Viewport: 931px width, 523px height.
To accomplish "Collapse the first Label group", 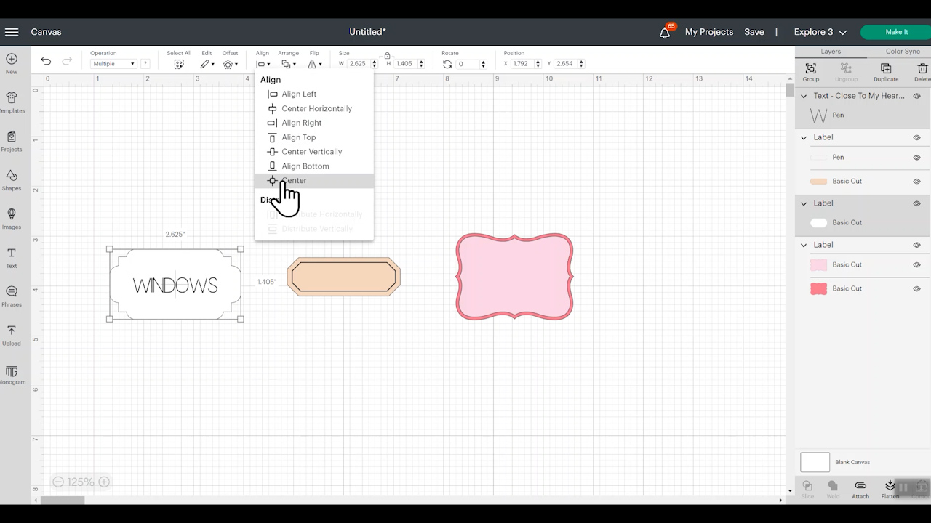I will point(804,137).
